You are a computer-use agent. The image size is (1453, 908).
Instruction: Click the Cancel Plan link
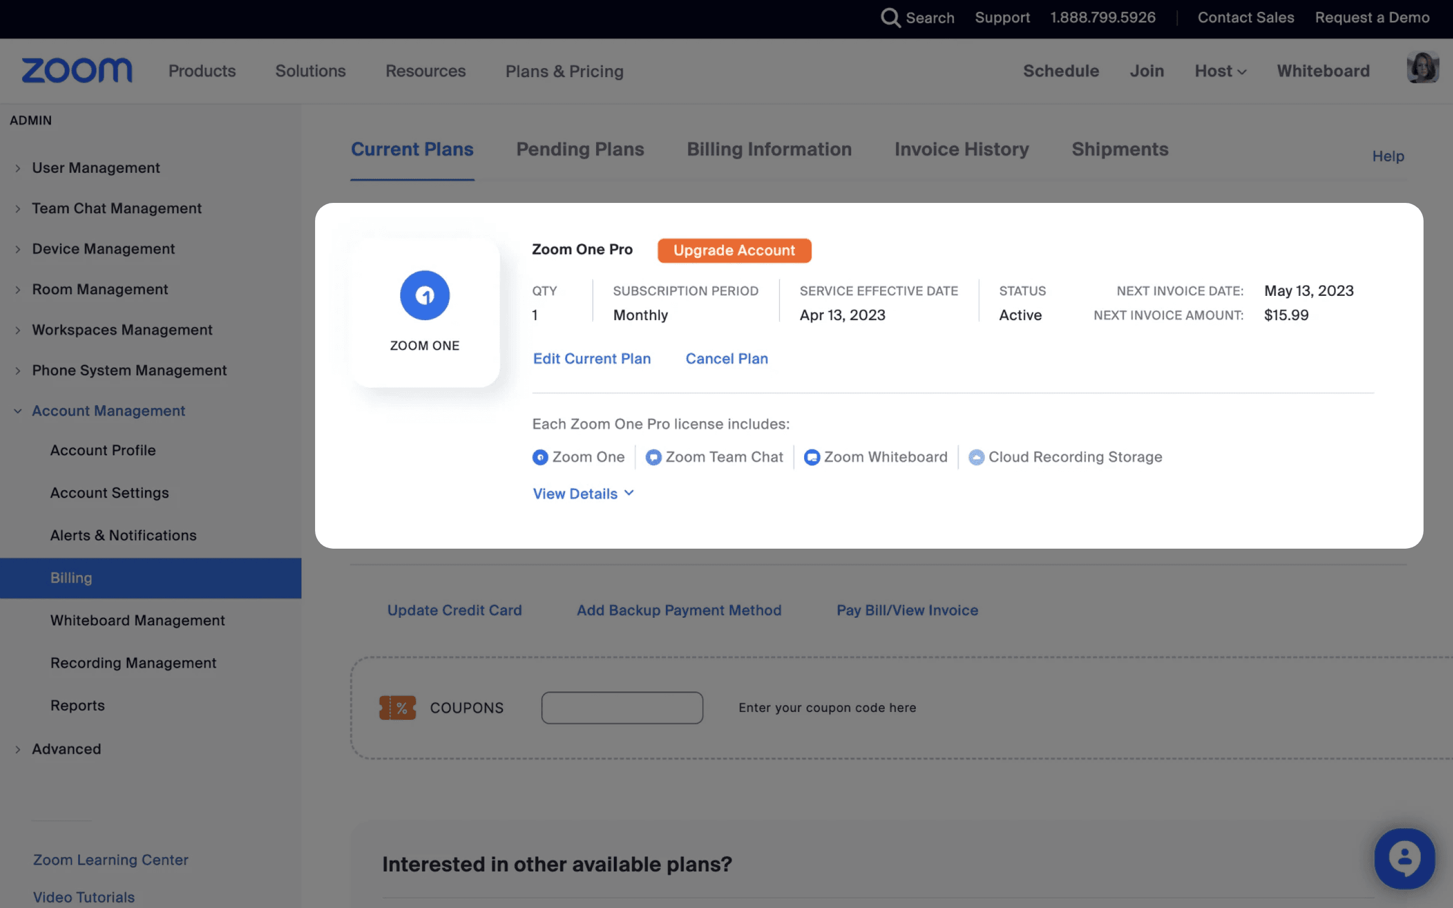tap(726, 359)
